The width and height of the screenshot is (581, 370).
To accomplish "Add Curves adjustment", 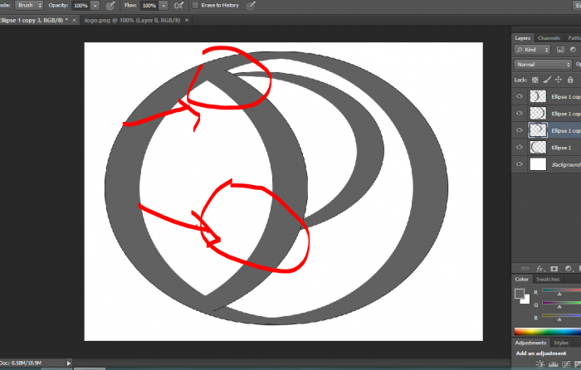I will (x=566, y=364).
